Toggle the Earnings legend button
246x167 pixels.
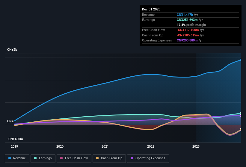(x=43, y=158)
